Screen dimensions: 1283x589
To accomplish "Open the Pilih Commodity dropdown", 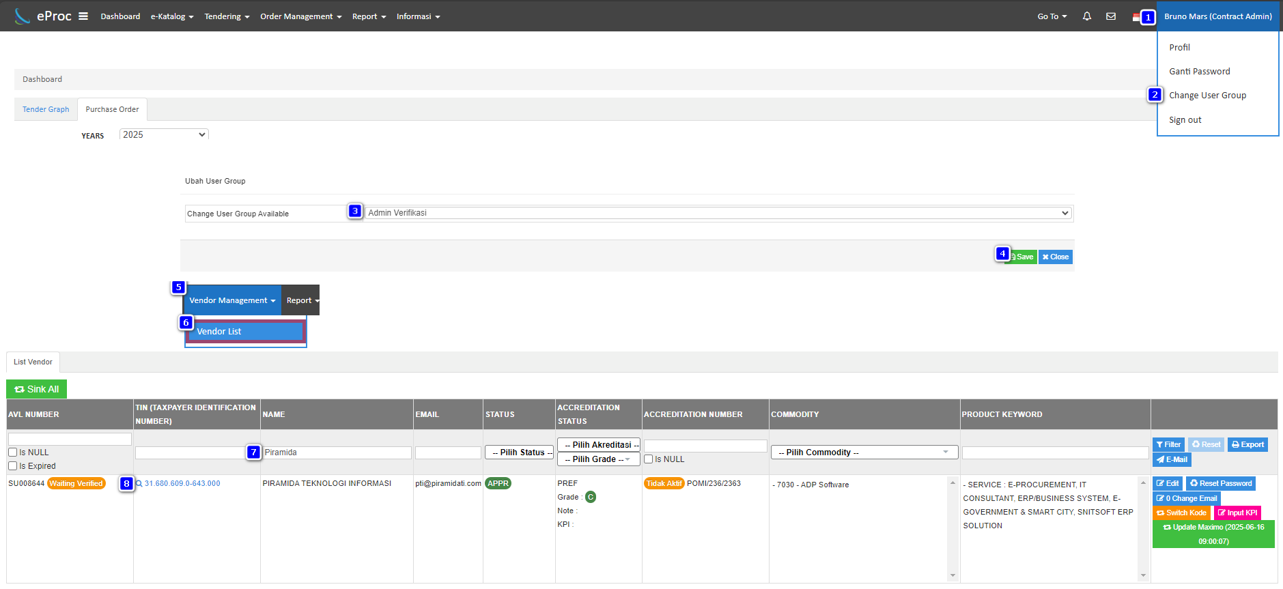I will click(864, 452).
